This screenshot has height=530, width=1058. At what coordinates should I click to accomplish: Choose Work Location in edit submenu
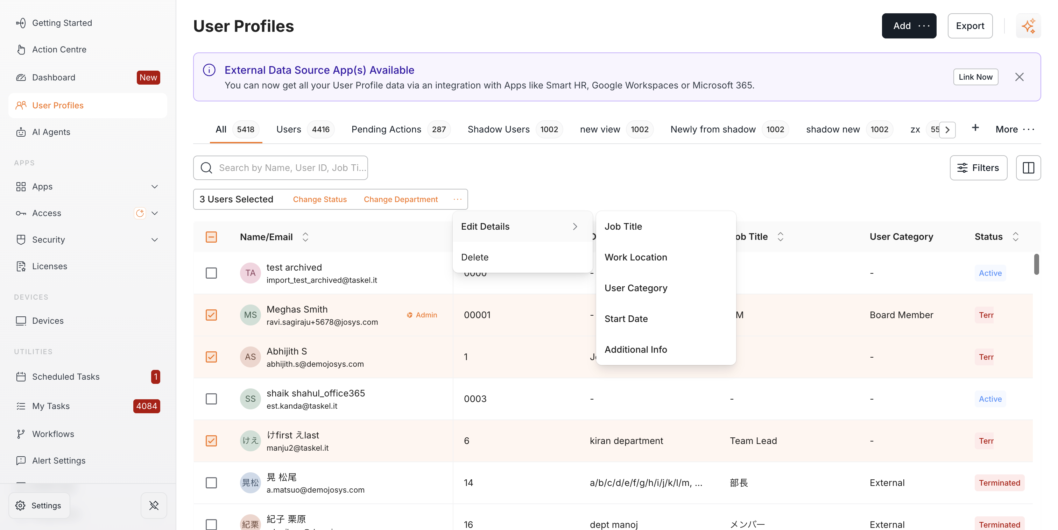pyautogui.click(x=665, y=257)
